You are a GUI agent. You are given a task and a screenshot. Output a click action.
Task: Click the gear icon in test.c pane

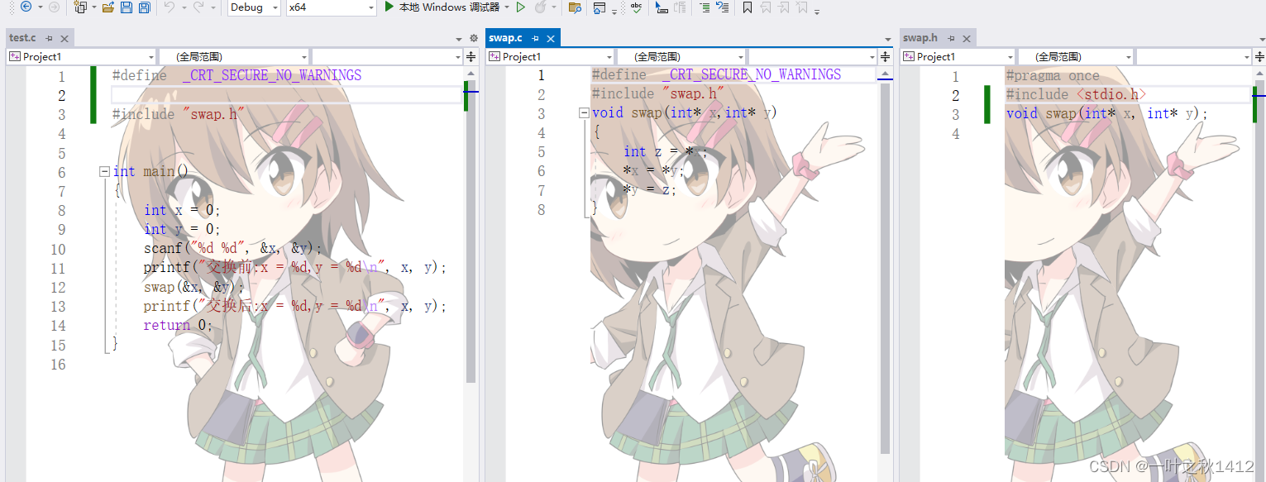tap(474, 38)
